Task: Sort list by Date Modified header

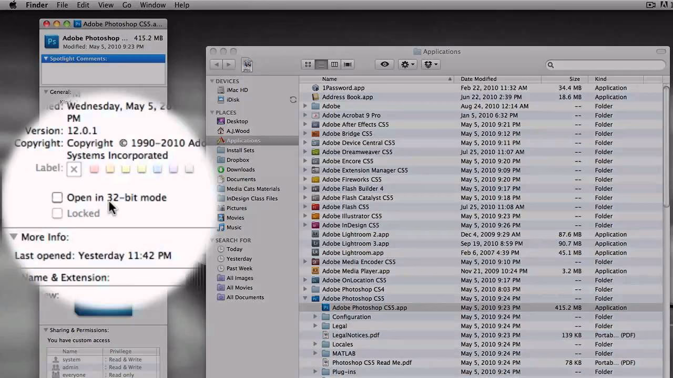Action: click(498, 79)
